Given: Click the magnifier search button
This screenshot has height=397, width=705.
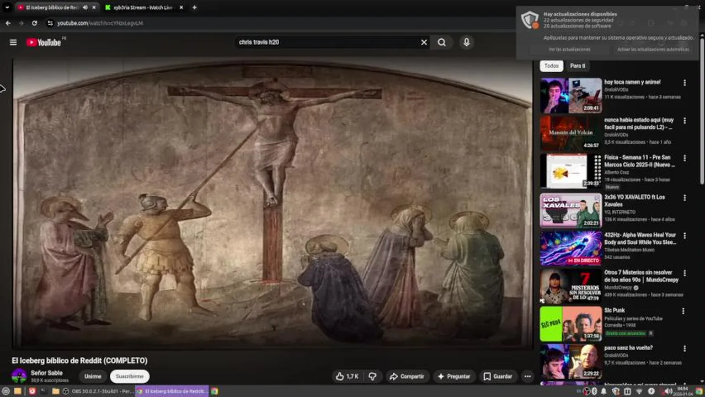Looking at the screenshot, I should click(x=442, y=42).
